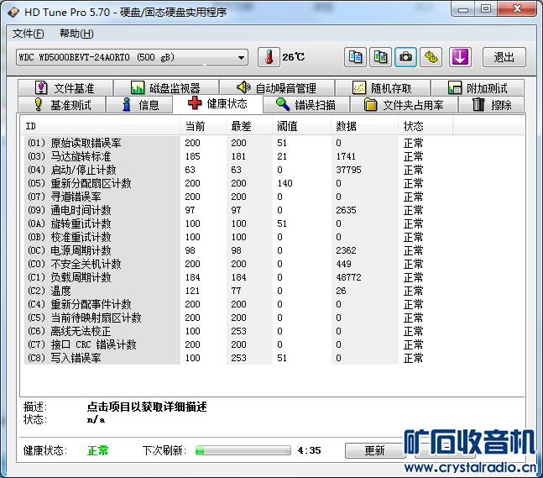Close the HD Tune Pro window
543x478 pixels.
click(517, 8)
